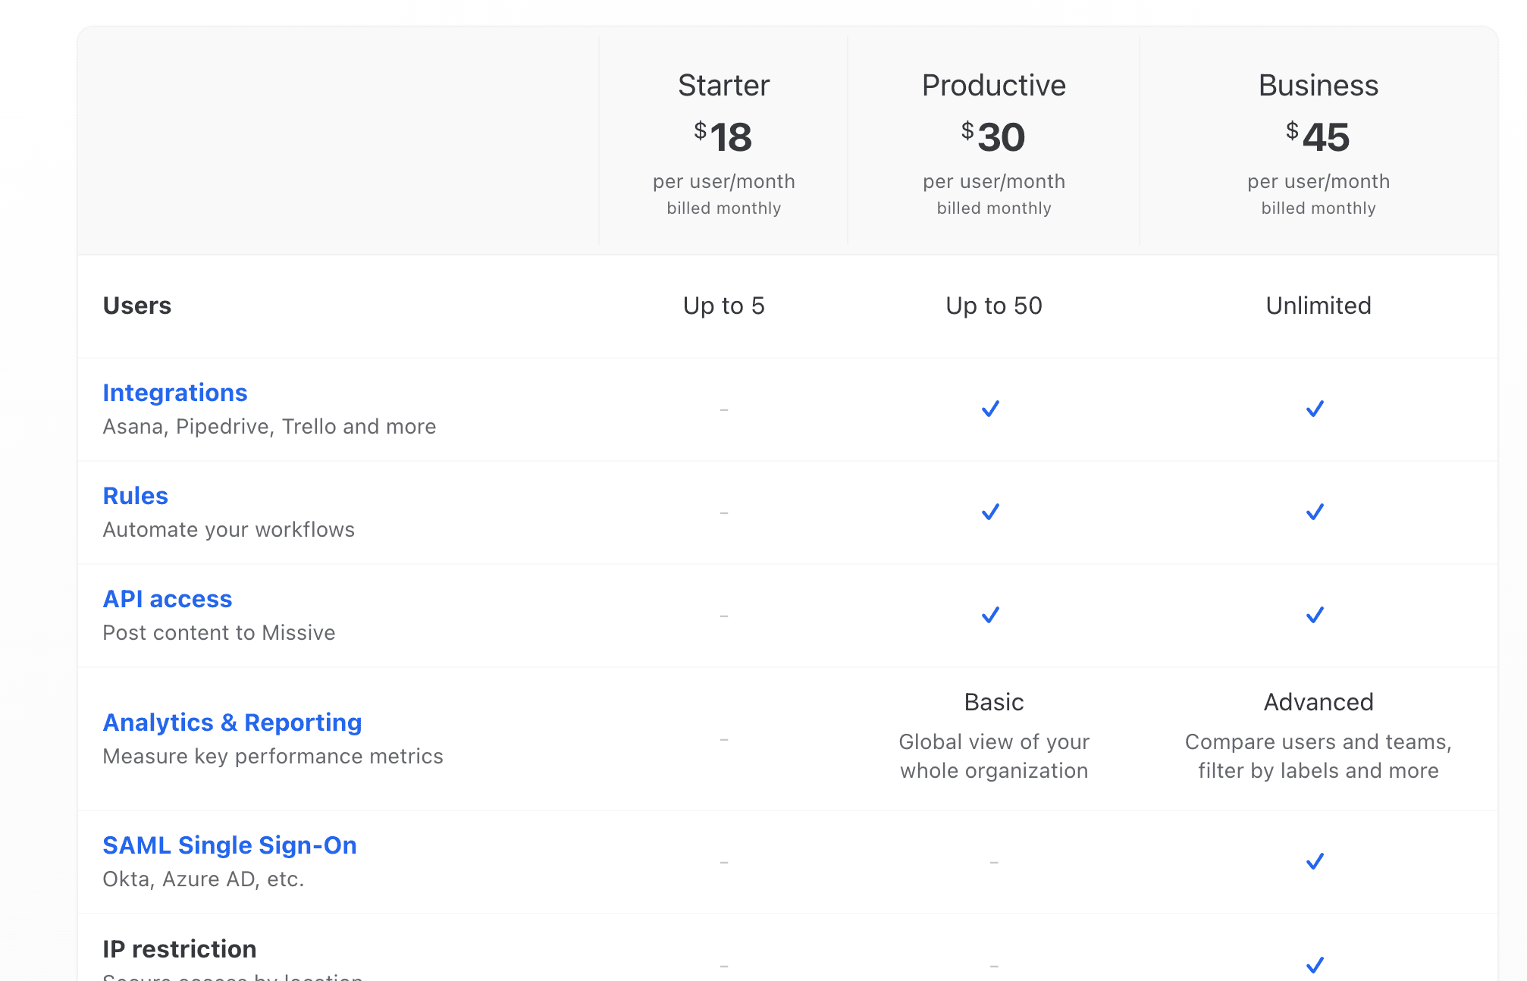The width and height of the screenshot is (1527, 981).
Task: Open the Integrations feature link
Action: 175,393
